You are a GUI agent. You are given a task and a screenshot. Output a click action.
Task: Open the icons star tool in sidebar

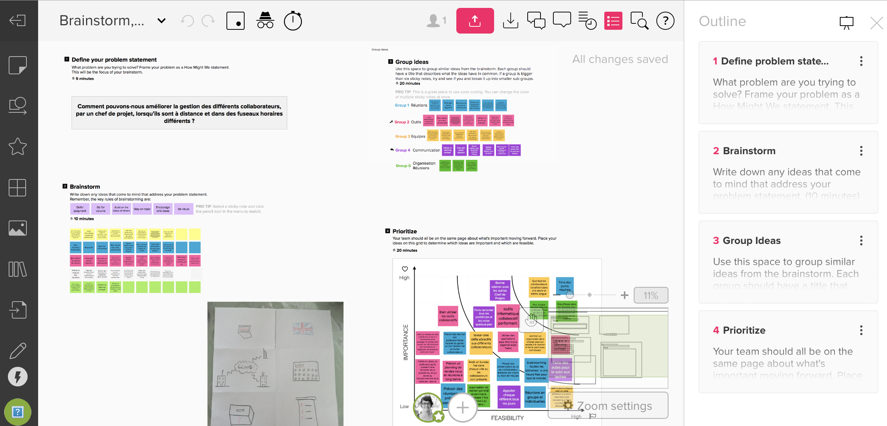coord(18,146)
